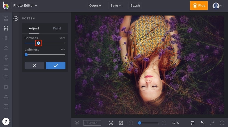Open the Frames square icon
Image resolution: width=228 pixels, height=127 pixels.
[x=6, y=67]
